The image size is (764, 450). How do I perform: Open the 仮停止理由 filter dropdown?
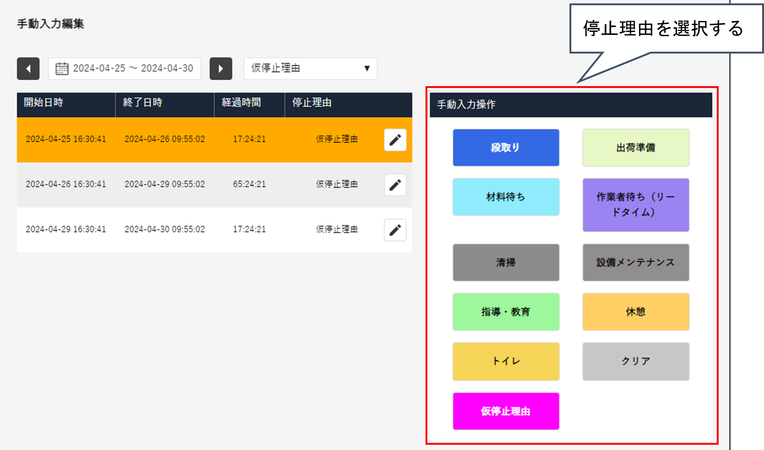[x=310, y=69]
